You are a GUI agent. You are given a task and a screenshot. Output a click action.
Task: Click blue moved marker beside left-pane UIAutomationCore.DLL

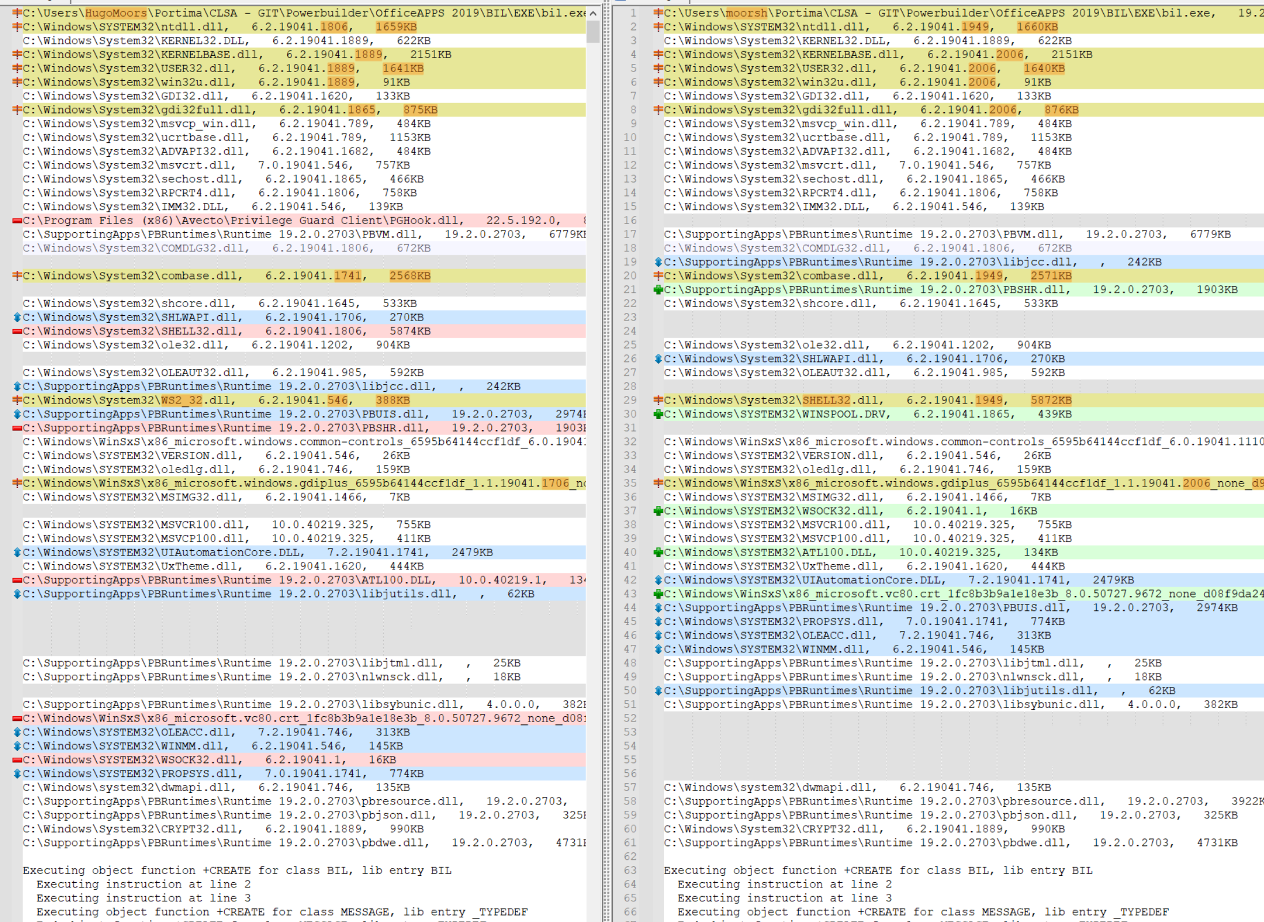coord(17,553)
